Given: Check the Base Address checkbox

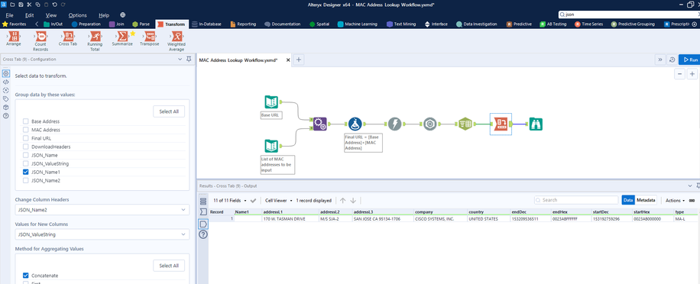Looking at the screenshot, I should click(26, 121).
